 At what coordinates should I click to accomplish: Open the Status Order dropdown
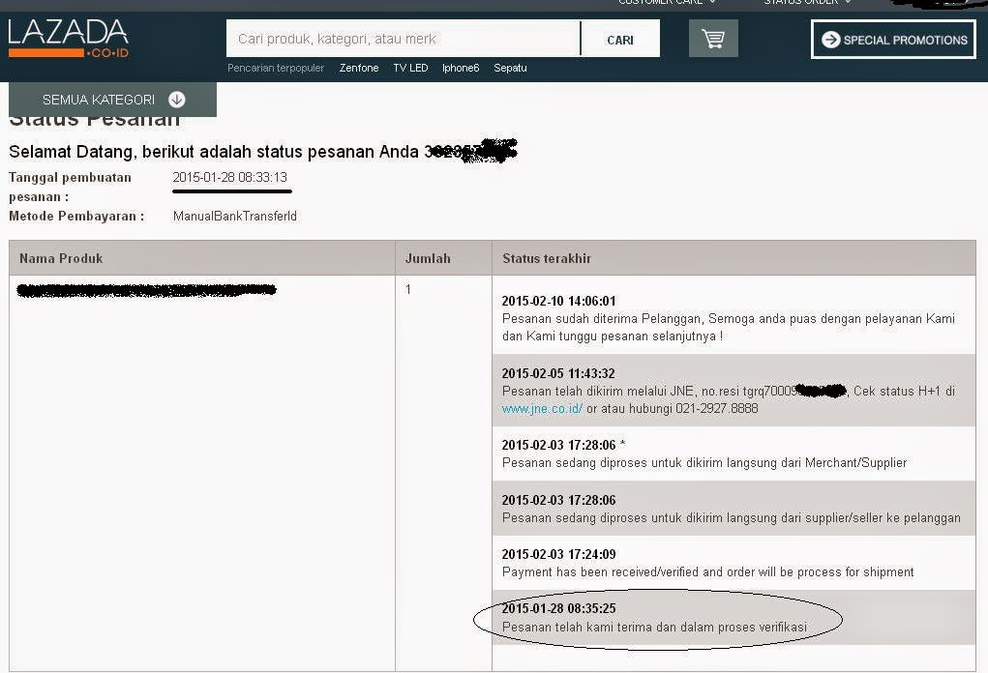[x=807, y=3]
